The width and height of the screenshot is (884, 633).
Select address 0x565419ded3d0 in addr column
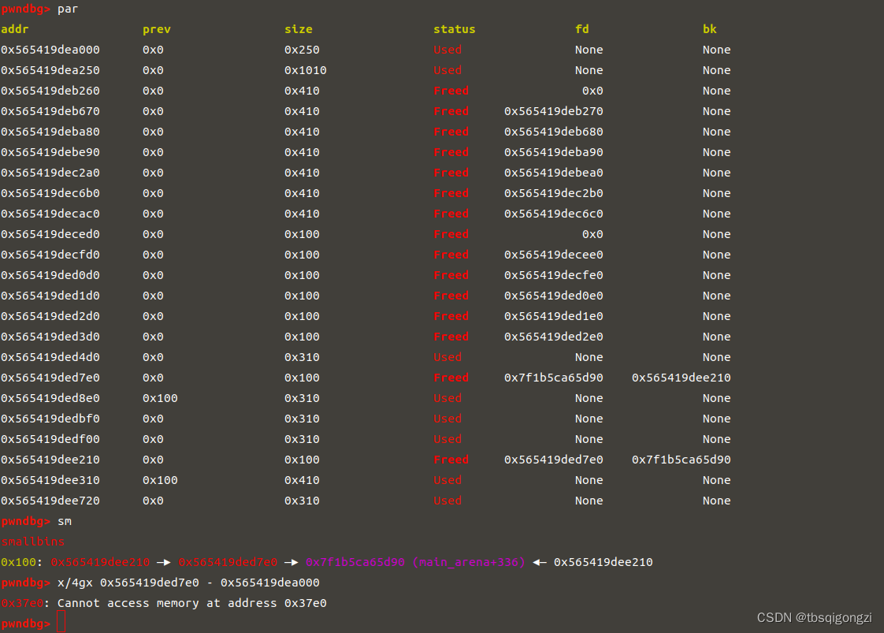tap(50, 337)
